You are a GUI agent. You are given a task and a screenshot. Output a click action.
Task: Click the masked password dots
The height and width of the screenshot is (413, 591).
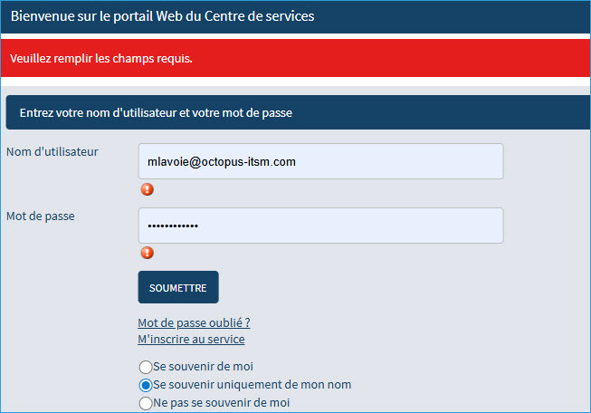coord(173,226)
